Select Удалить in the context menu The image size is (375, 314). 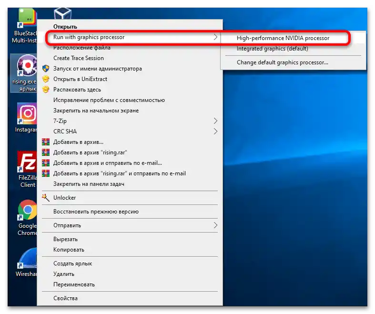coord(130,274)
